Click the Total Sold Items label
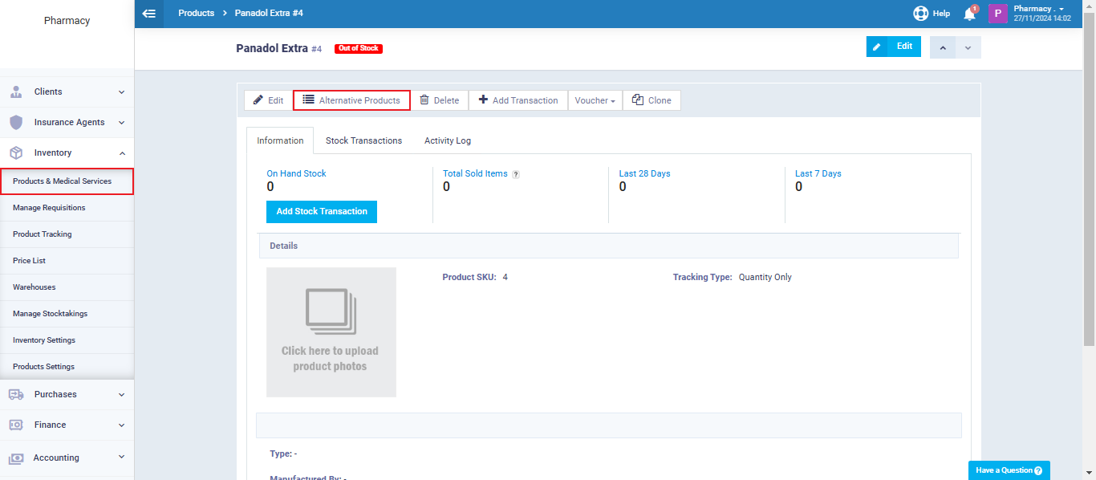Image resolution: width=1096 pixels, height=480 pixels. (475, 173)
